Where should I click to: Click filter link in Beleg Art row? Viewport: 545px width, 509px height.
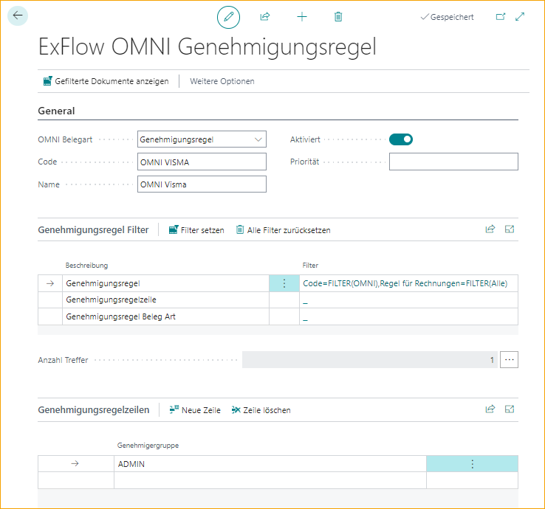(305, 319)
